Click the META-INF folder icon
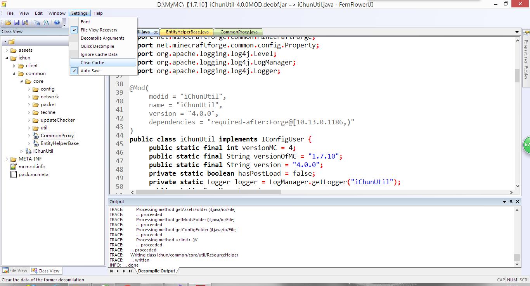Screen dimensions: 530x286 click(14, 159)
